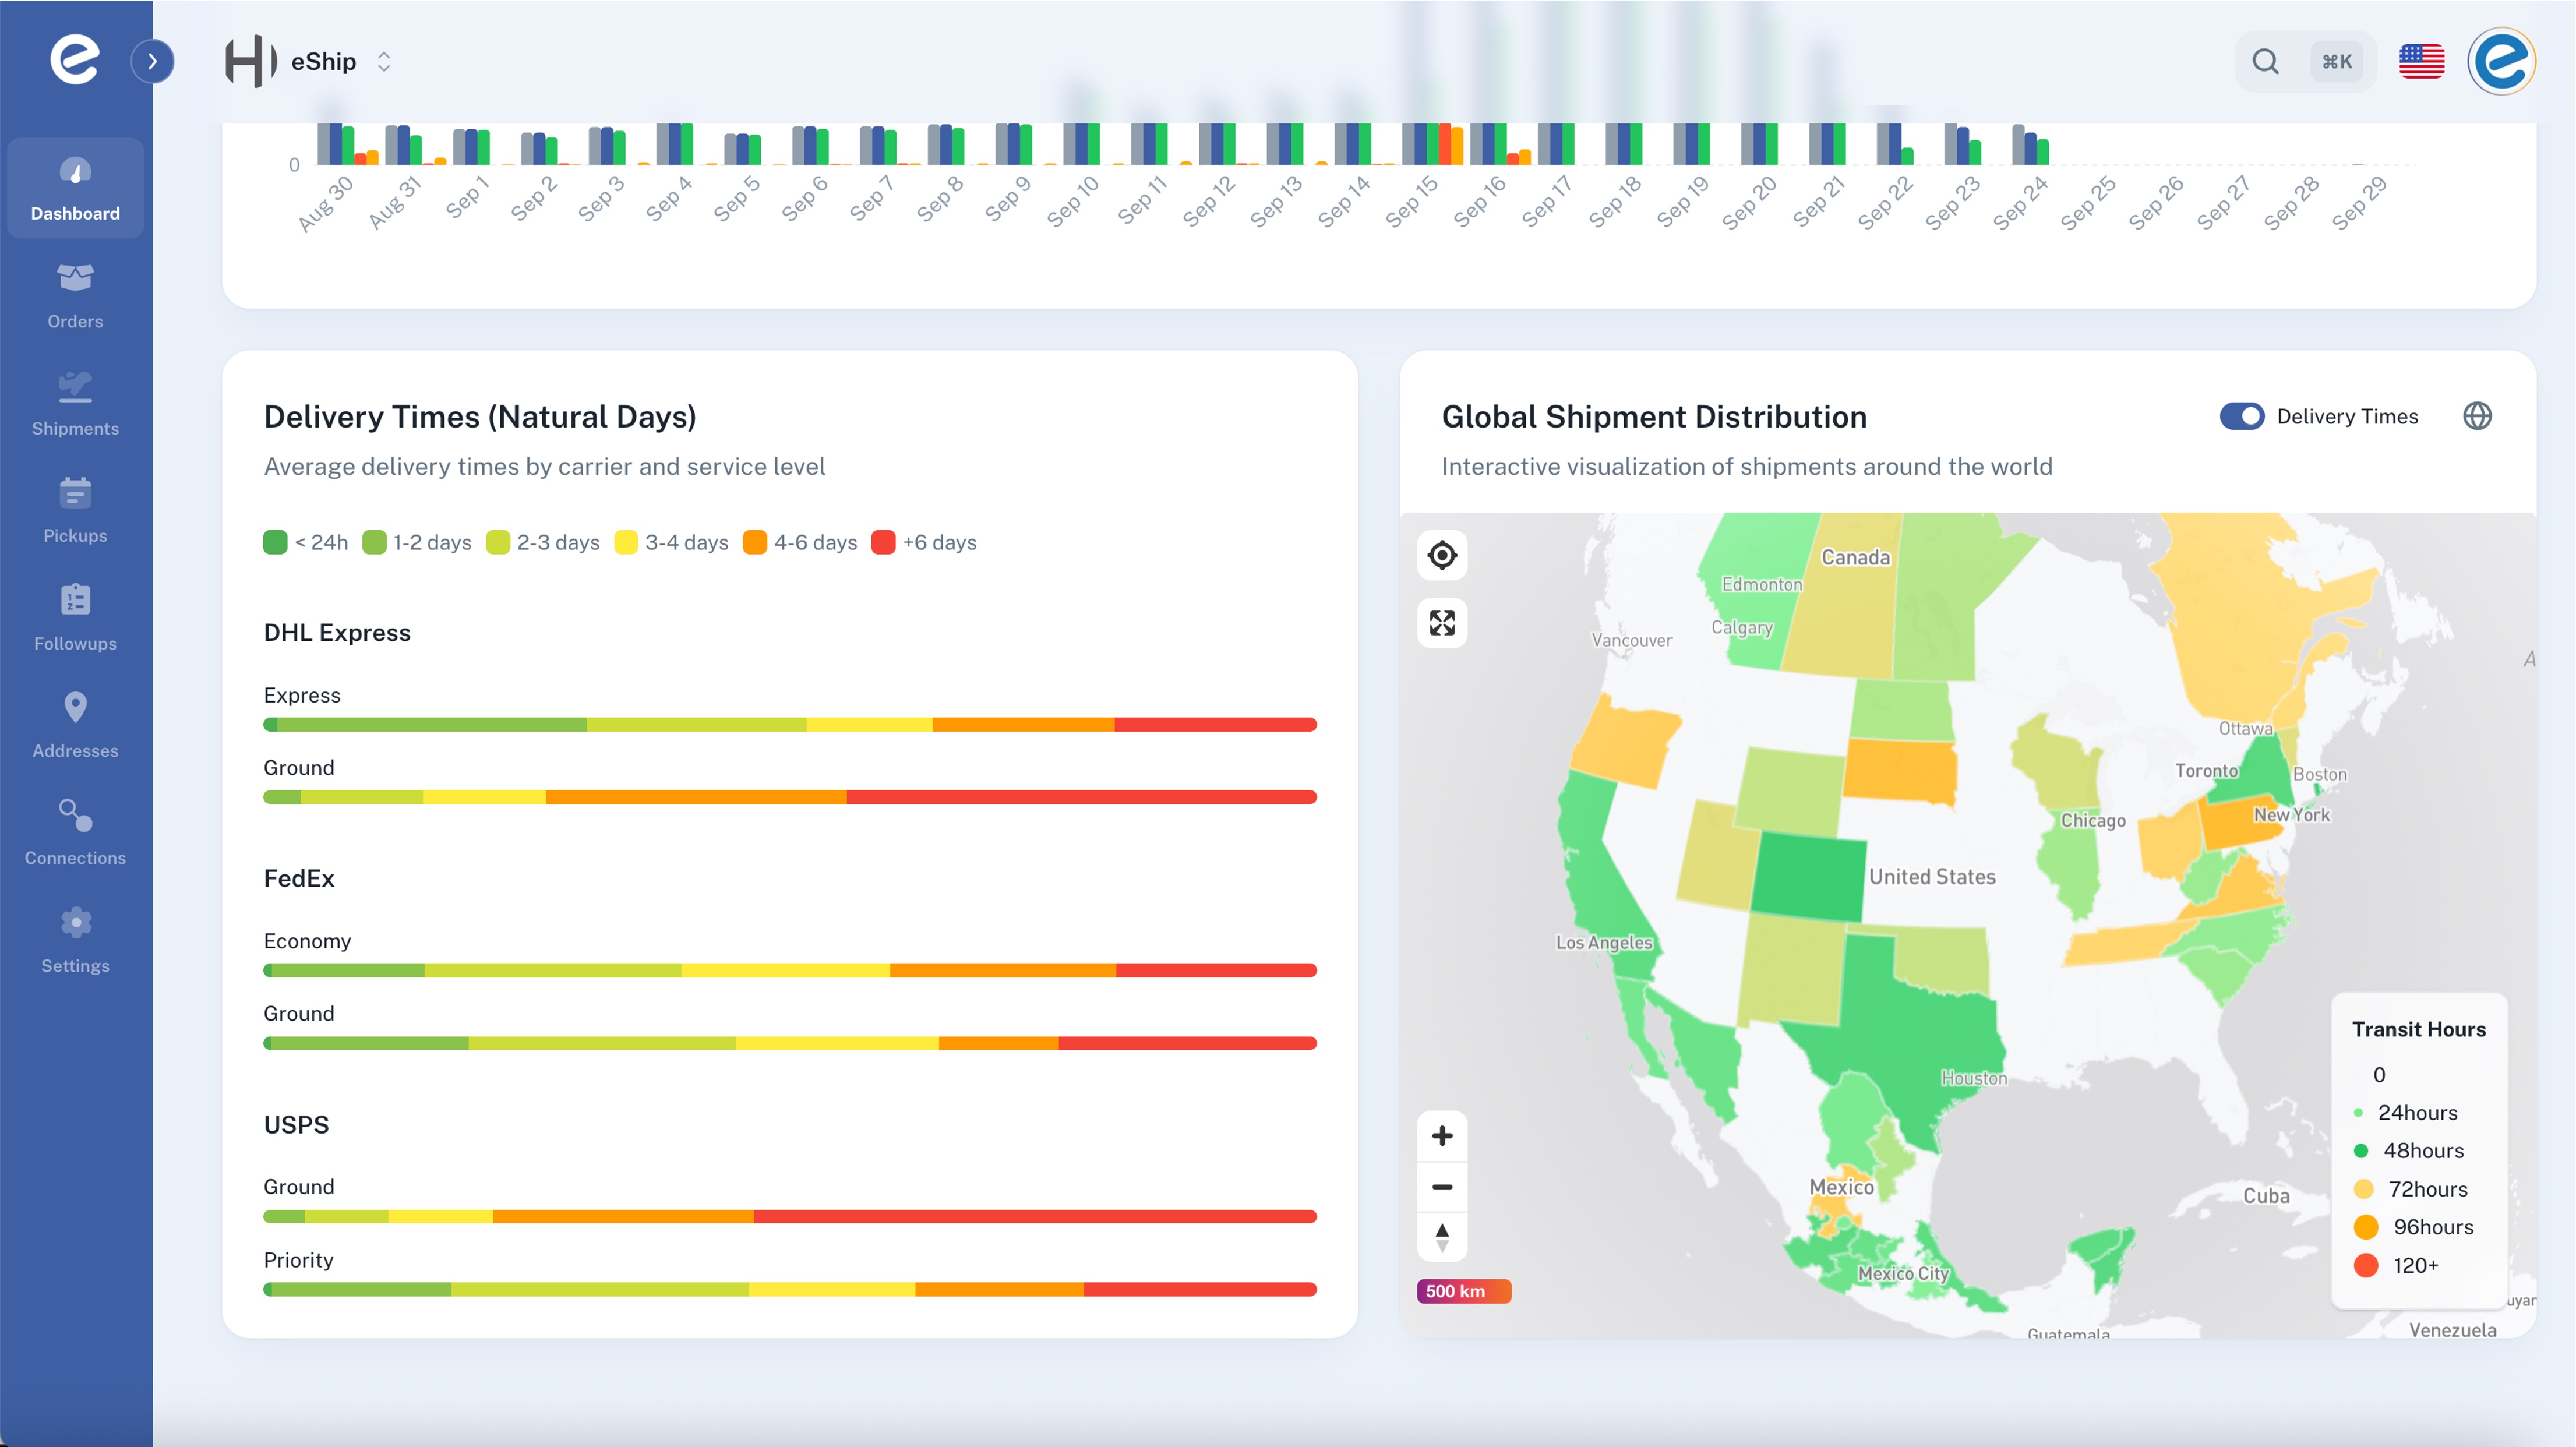2576x1447 pixels.
Task: Click the red 120+ transit hours swatch
Action: tap(2365, 1265)
